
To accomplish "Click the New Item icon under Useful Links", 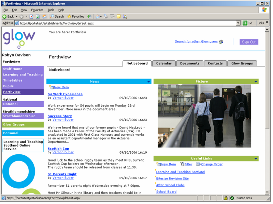I will click(x=158, y=164).
